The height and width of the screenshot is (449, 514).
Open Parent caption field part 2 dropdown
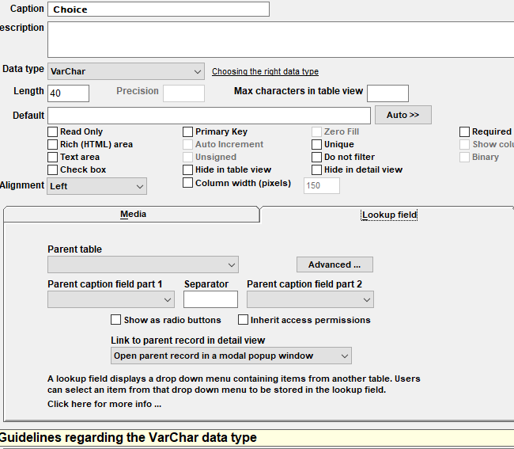coord(310,299)
